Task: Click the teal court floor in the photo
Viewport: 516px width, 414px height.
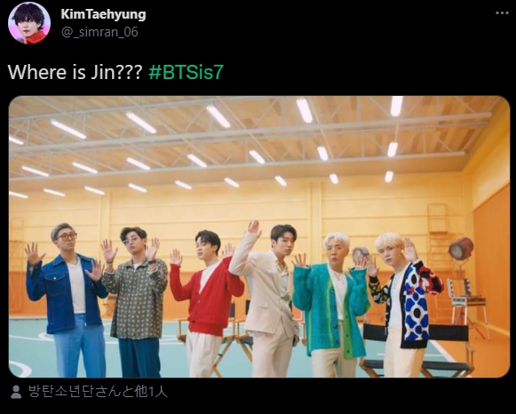Action: [x=29, y=346]
